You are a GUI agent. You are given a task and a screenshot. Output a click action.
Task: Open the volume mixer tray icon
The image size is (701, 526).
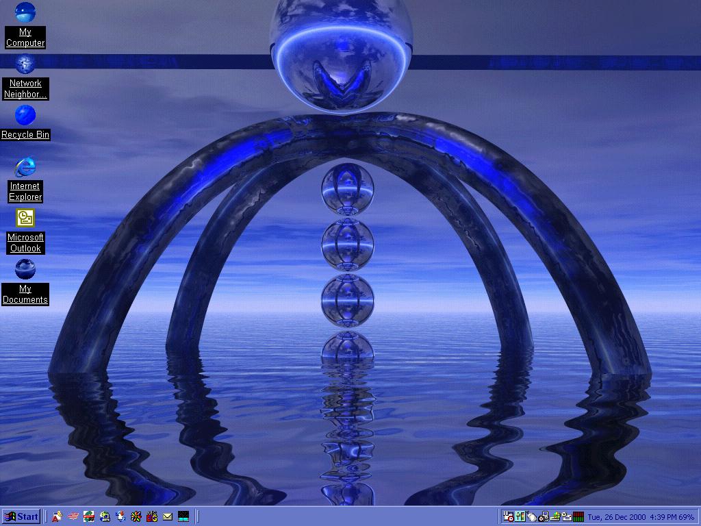pos(520,516)
